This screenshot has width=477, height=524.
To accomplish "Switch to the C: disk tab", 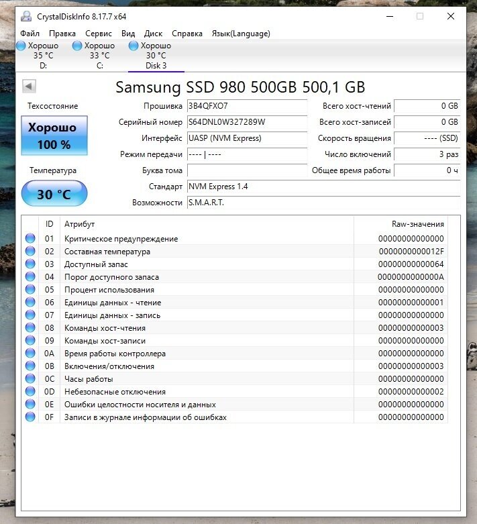I will click(99, 56).
